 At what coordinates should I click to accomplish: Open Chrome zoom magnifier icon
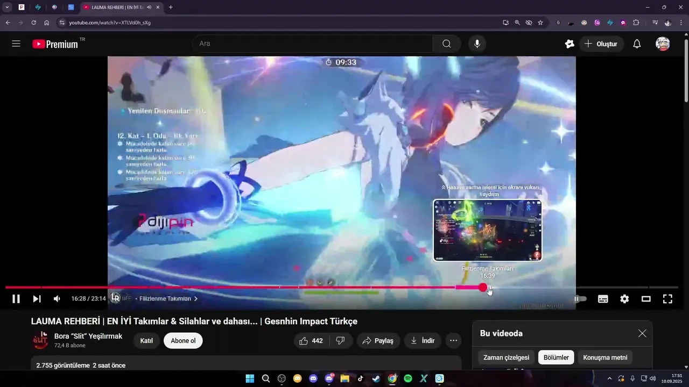coord(517,23)
